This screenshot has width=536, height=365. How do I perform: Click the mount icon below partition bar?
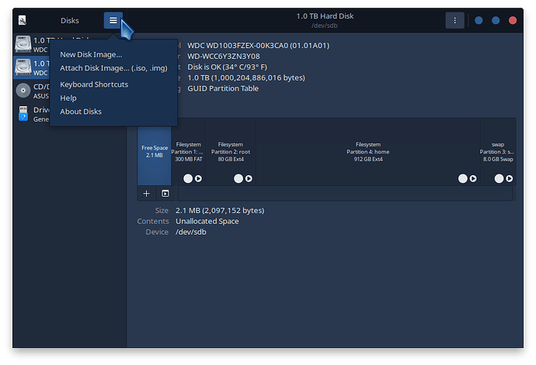click(x=165, y=194)
